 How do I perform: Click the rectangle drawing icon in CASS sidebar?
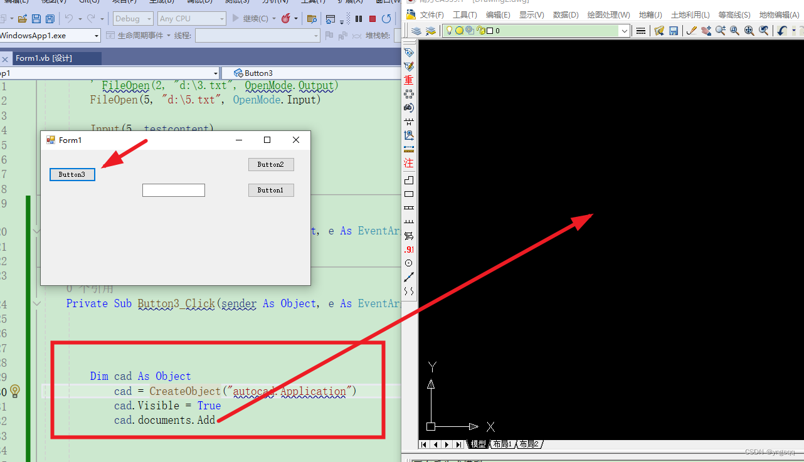tap(409, 194)
